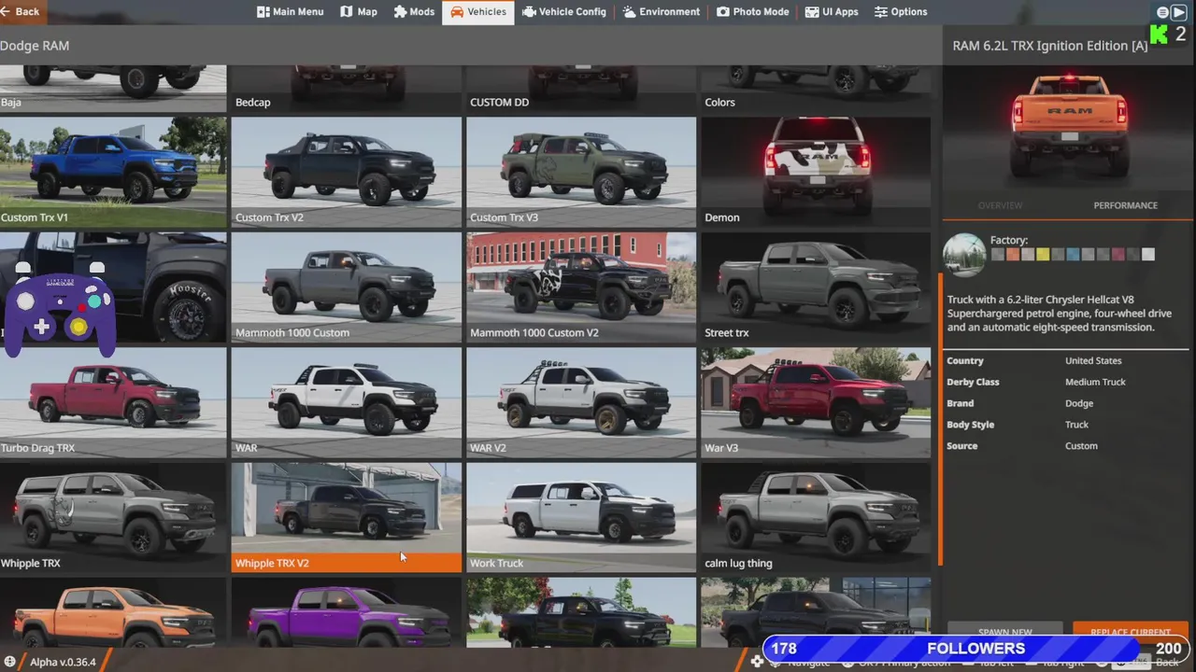Image resolution: width=1196 pixels, height=672 pixels.
Task: Select the Custom Trx V1 configuration
Action: point(113,172)
